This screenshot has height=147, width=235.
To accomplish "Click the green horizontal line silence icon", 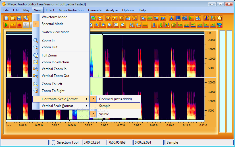I will point(145,25).
